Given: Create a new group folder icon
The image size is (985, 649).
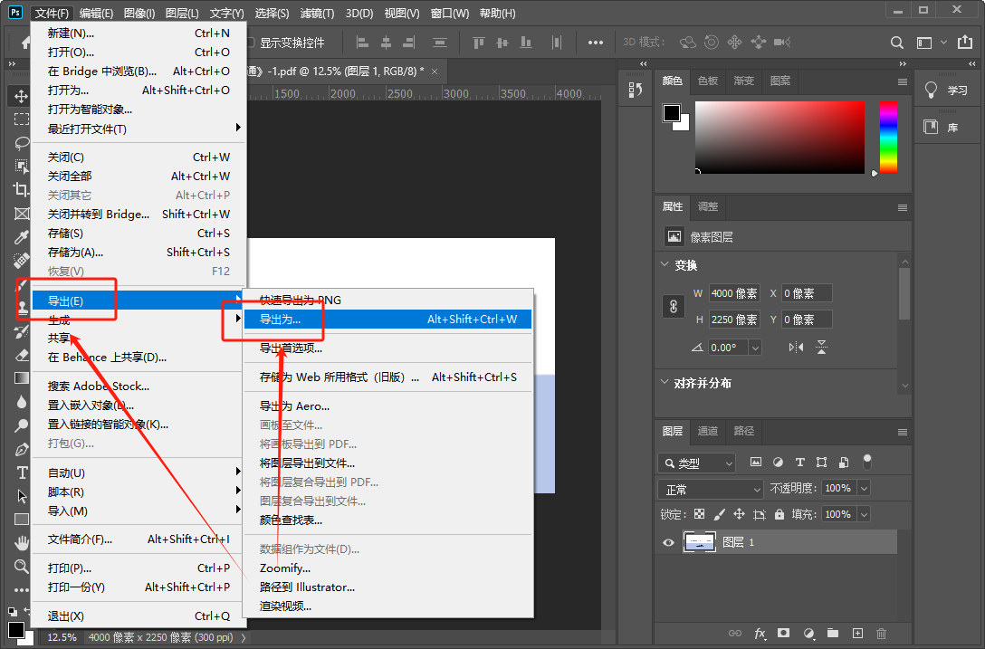Looking at the screenshot, I should click(833, 634).
